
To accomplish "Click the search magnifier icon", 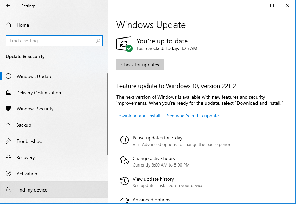I will (98, 41).
